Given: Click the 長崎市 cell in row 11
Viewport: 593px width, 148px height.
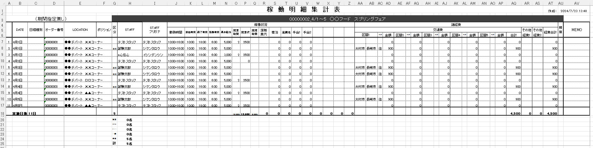Looking at the screenshot, I should (x=371, y=68).
